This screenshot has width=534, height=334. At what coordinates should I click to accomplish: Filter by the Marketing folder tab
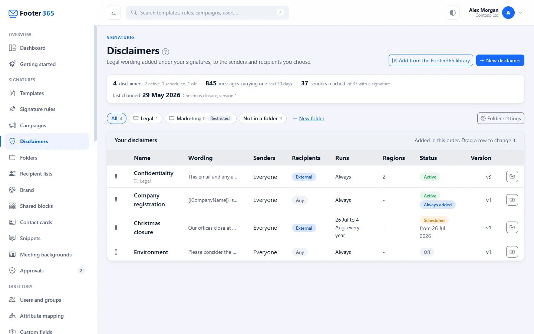click(x=200, y=118)
